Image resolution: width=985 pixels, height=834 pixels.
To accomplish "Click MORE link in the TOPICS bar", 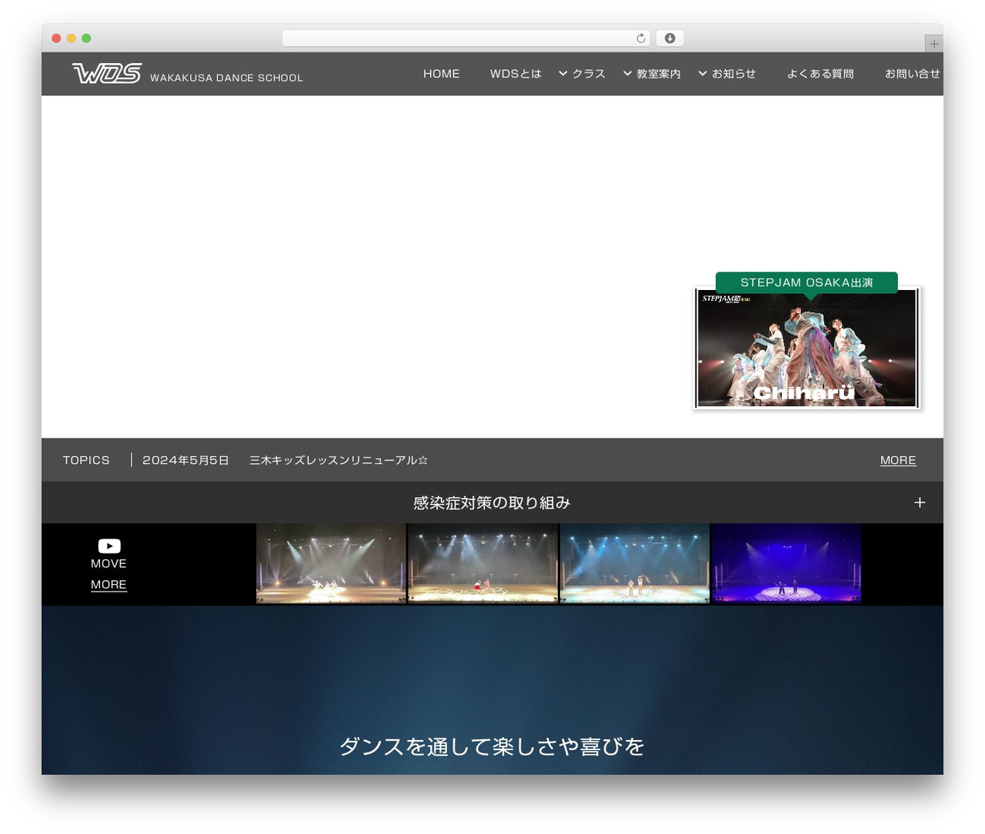I will [x=898, y=460].
